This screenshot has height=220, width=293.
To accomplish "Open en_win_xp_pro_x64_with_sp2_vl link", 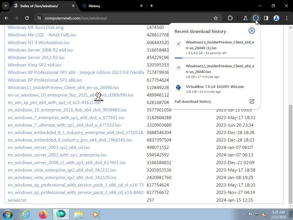I will point(54,103).
